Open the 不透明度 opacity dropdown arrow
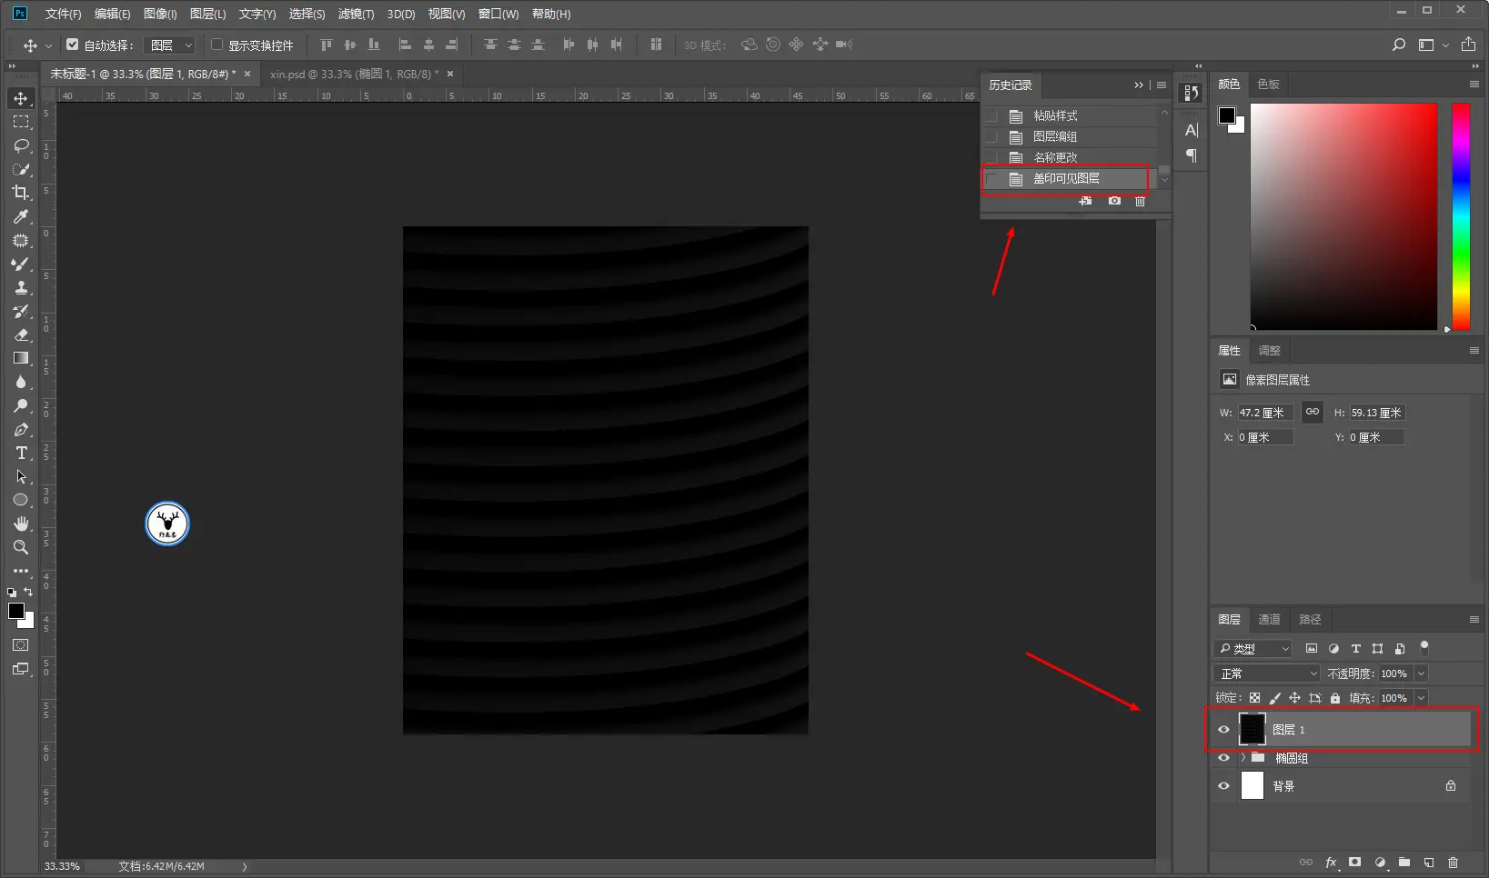 click(1421, 673)
